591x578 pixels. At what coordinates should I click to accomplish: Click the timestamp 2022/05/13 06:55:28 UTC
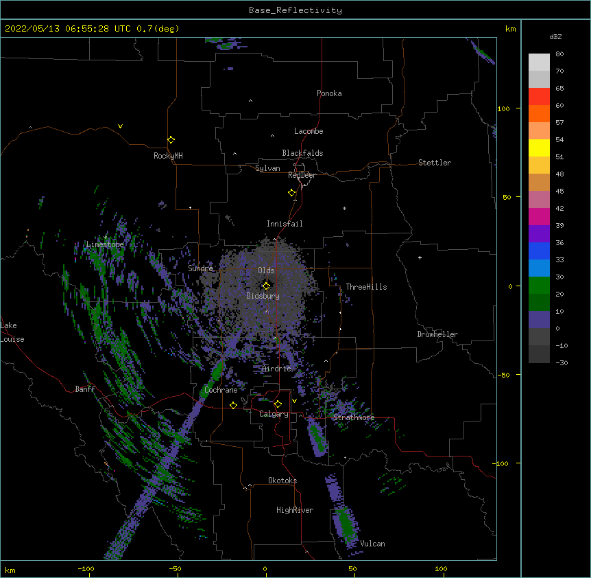coord(68,29)
